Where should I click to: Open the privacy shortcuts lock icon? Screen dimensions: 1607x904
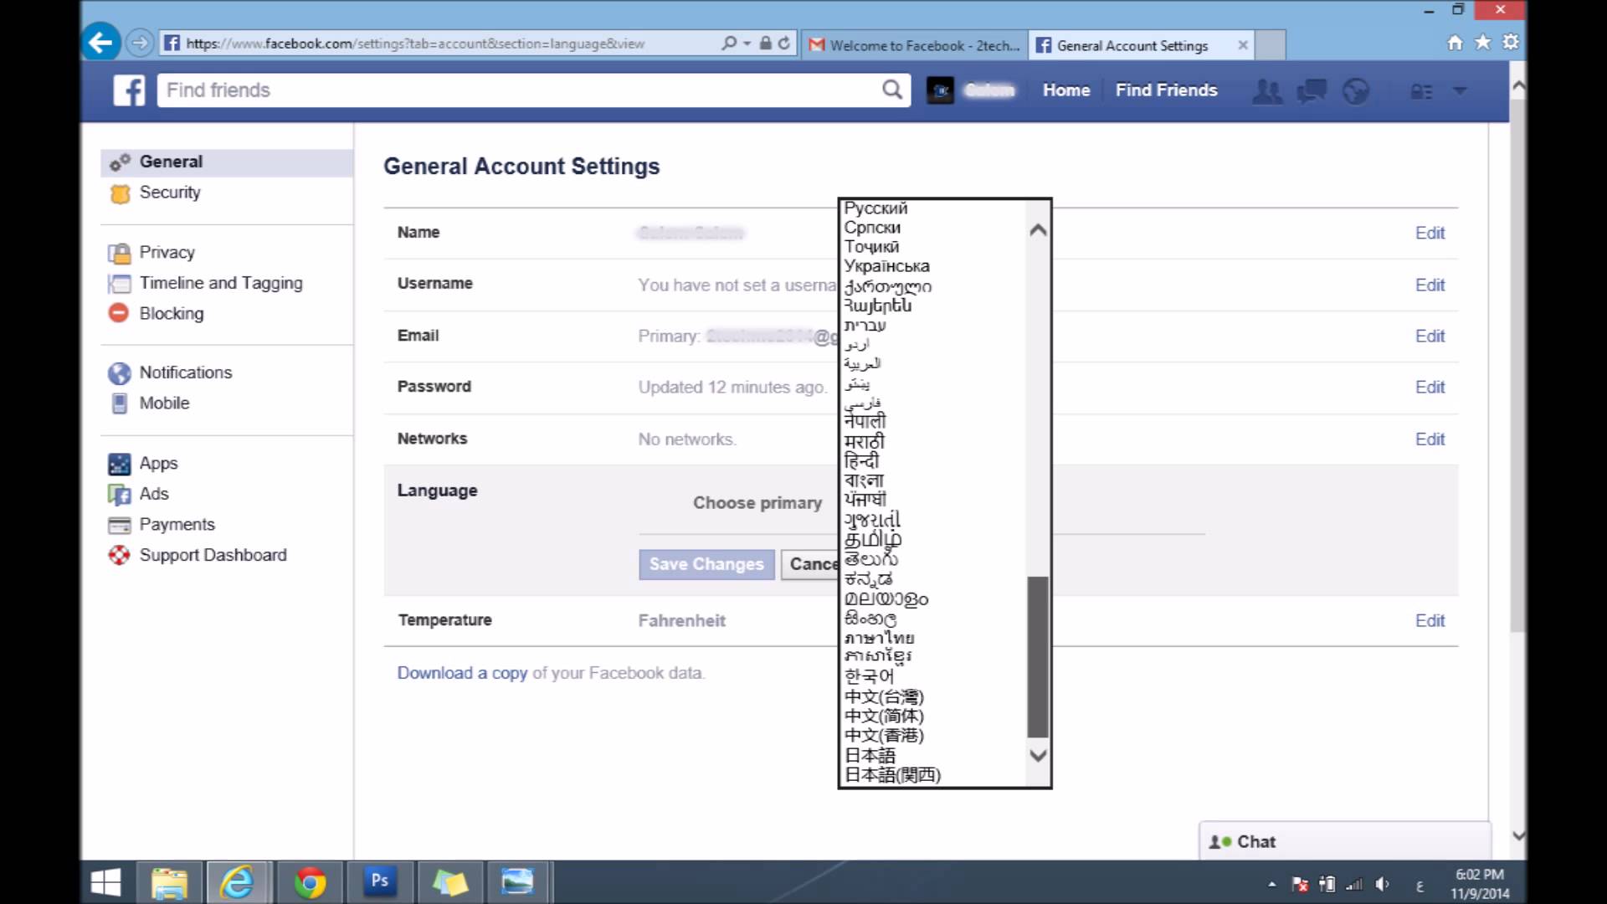click(1421, 91)
